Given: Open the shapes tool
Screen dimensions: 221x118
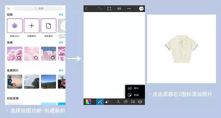Looking at the screenshot, I should point(126,102).
